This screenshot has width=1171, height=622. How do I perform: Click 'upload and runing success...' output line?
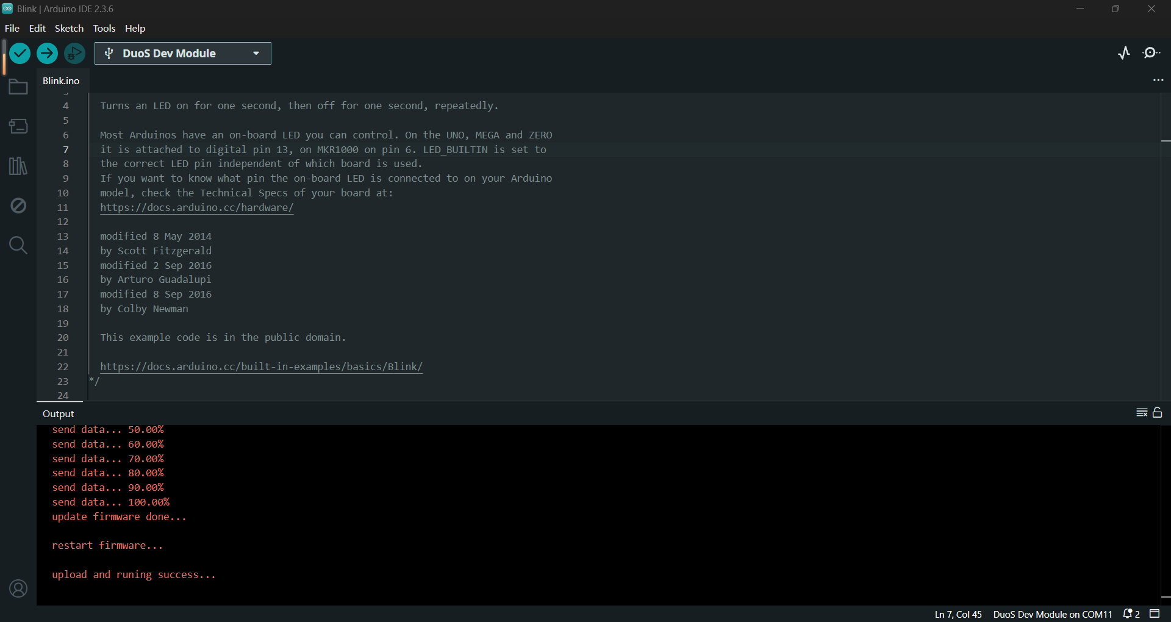(x=134, y=574)
